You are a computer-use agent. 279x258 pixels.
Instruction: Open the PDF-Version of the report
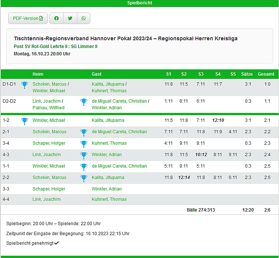click(28, 18)
